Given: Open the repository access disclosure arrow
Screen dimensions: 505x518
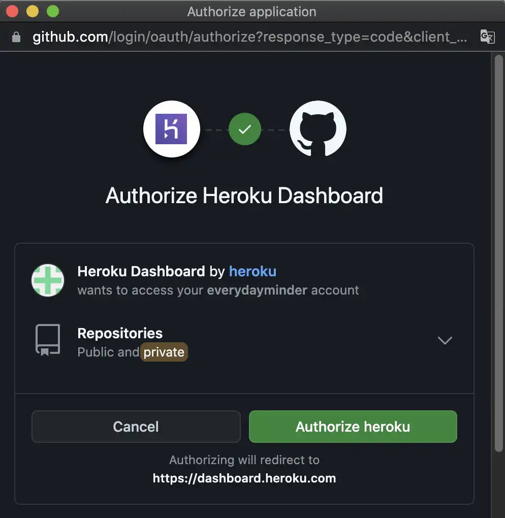Looking at the screenshot, I should (445, 340).
